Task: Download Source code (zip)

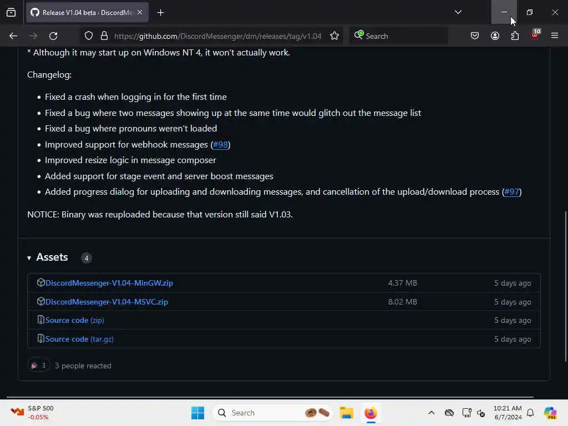Action: pyautogui.click(x=75, y=320)
